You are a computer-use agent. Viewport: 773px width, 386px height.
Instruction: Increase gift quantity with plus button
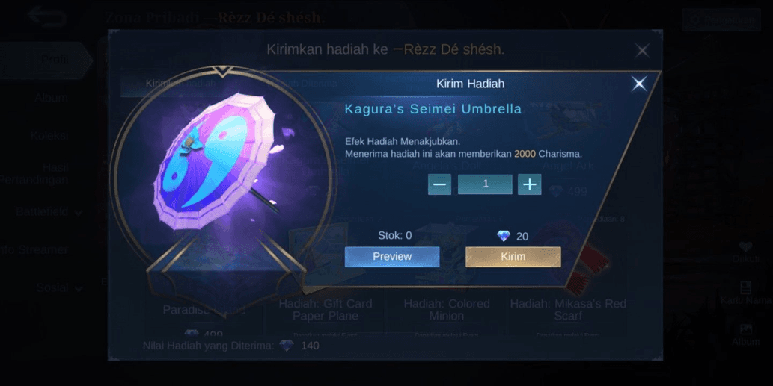pos(530,184)
